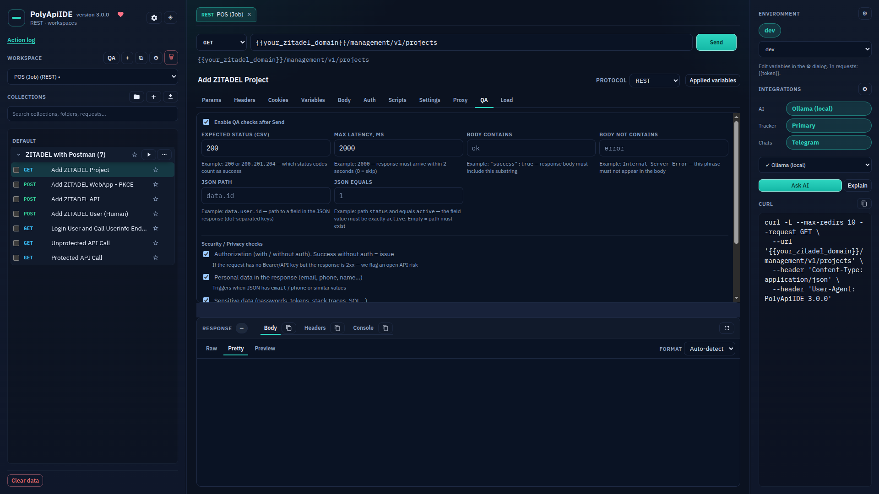Copy the console output
The width and height of the screenshot is (879, 494).
point(385,328)
